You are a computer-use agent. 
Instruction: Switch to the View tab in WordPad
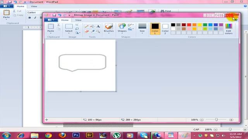[x=34, y=6]
